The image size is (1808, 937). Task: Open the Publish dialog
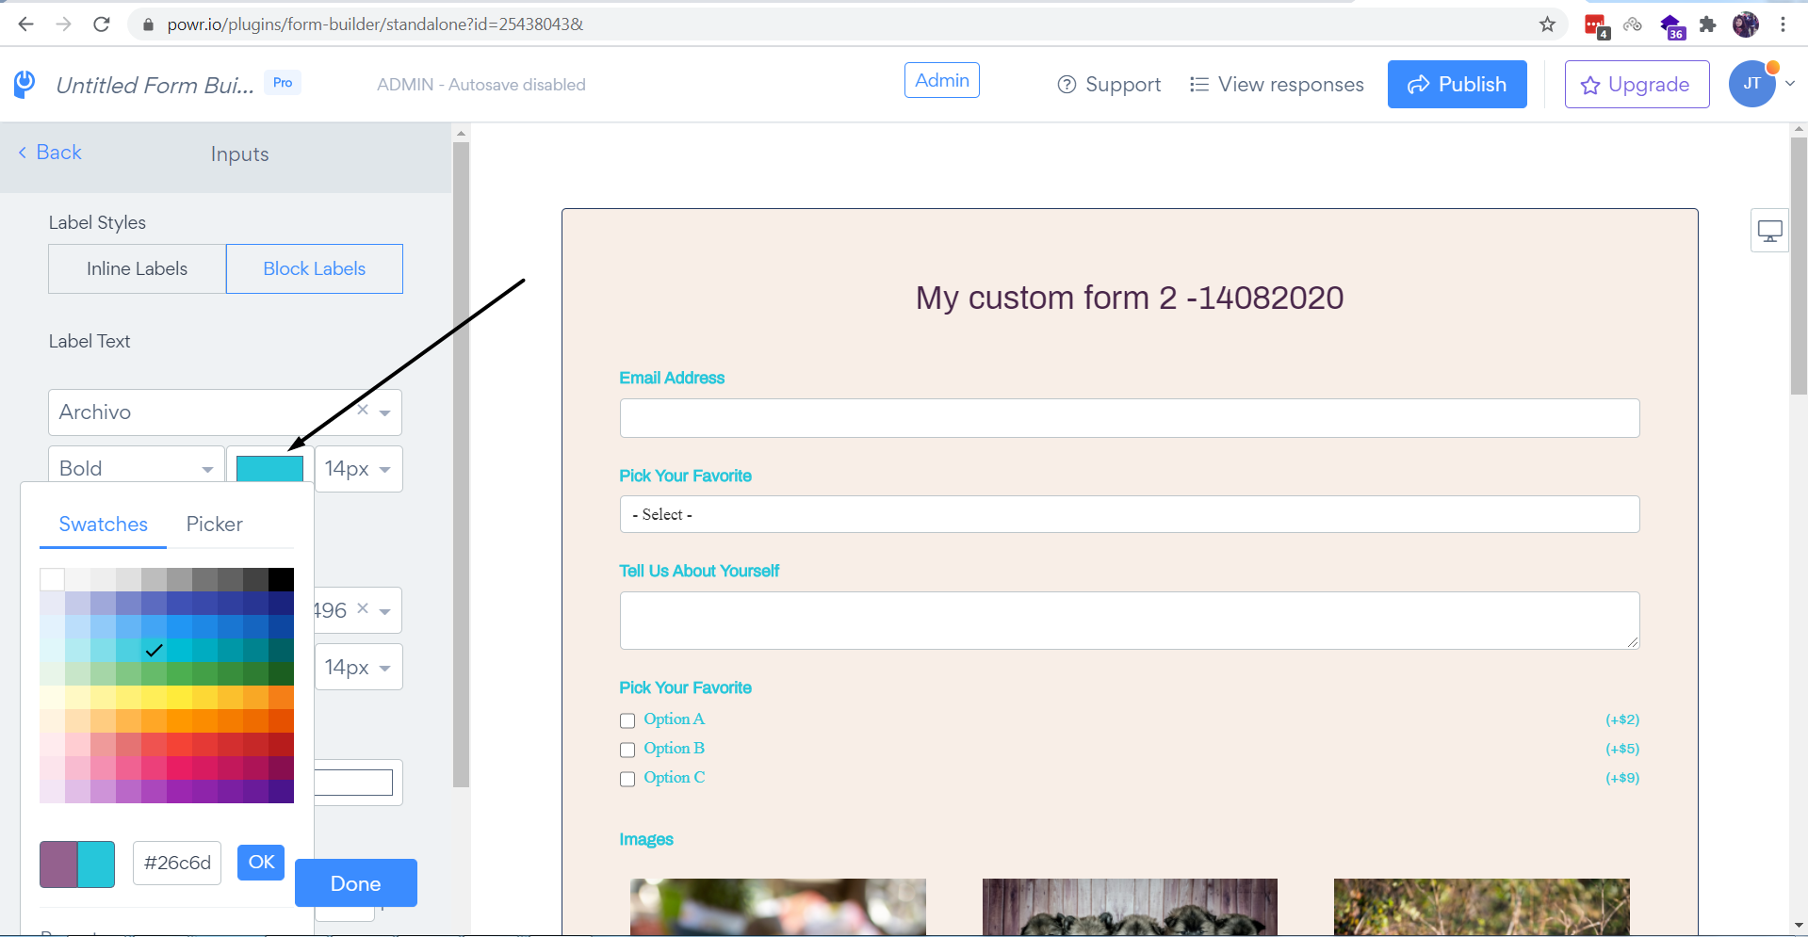(1457, 84)
